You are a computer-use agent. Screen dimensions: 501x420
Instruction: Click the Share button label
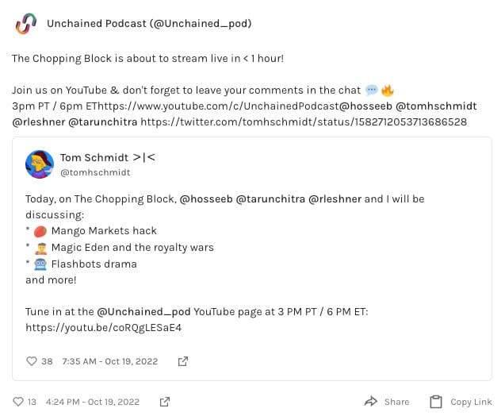(396, 402)
